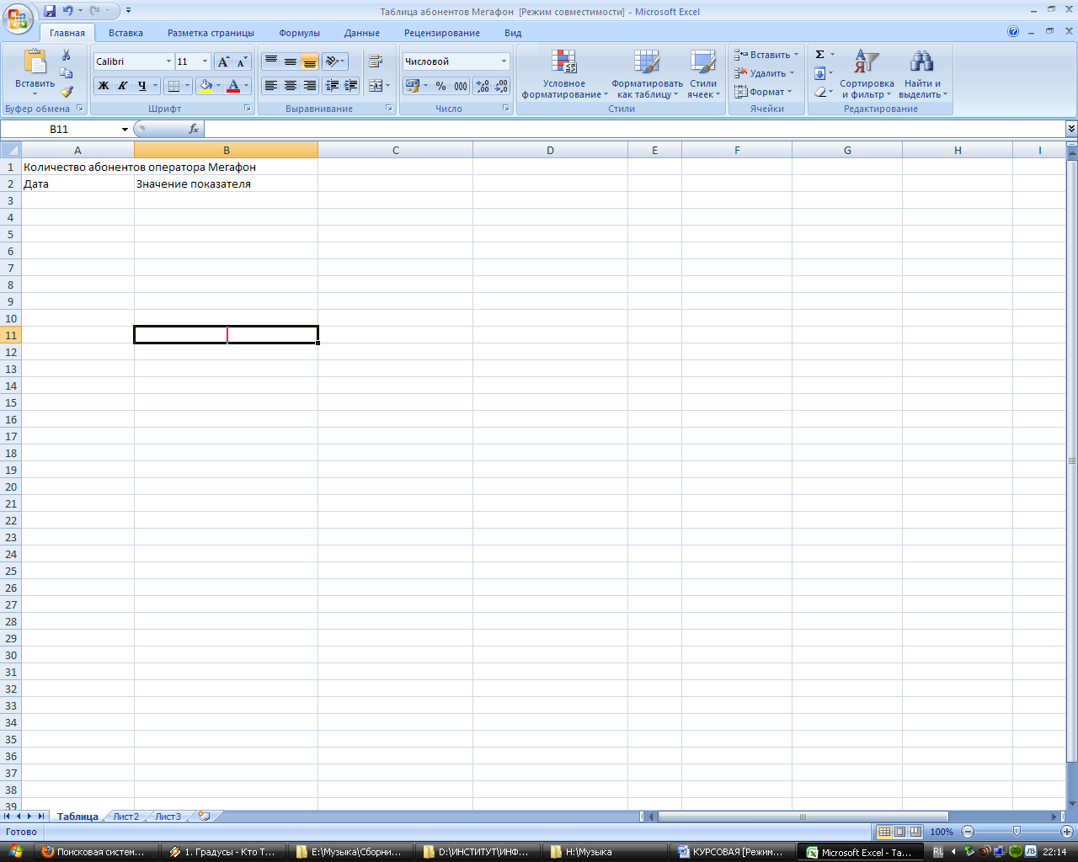Toggle wrap text in the cell
Screen dimensions: 1078x862
coord(376,61)
